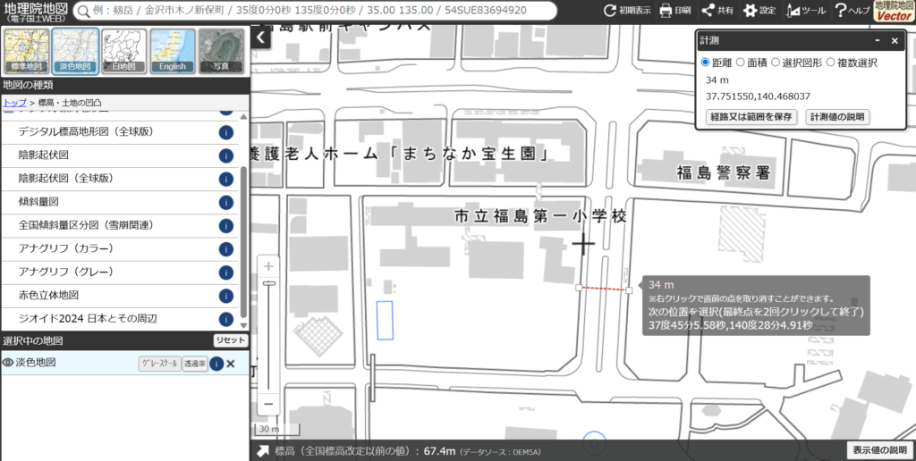Click 経路又は範囲を保存 button
Viewport: 916px width, 461px height.
tap(751, 117)
